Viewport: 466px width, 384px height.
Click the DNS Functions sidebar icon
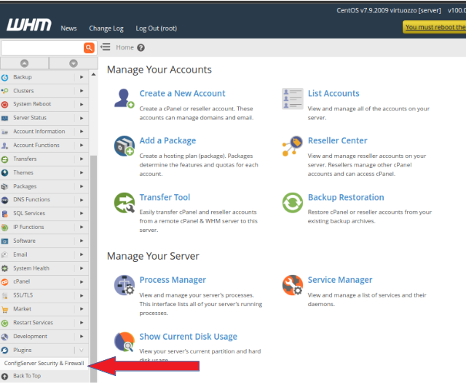5,200
